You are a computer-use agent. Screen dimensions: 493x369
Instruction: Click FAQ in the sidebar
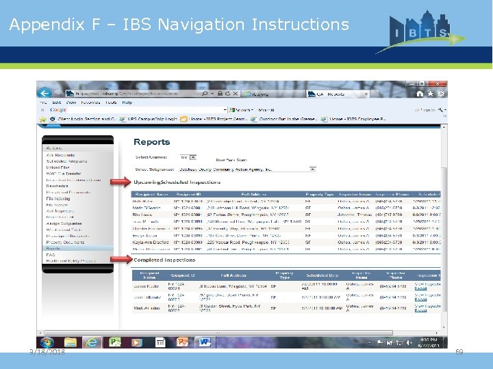[x=50, y=255]
